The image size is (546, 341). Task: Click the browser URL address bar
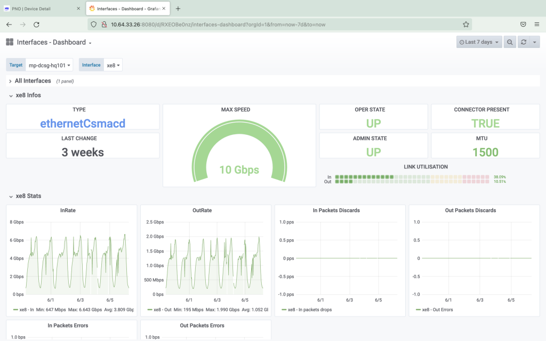coord(278,25)
